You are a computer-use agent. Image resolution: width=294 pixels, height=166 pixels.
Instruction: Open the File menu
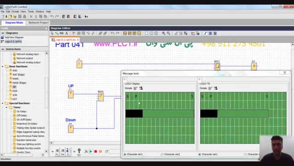click(x=3, y=11)
